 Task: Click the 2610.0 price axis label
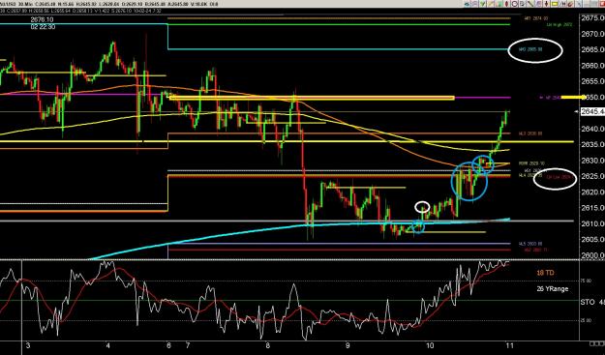(592, 223)
